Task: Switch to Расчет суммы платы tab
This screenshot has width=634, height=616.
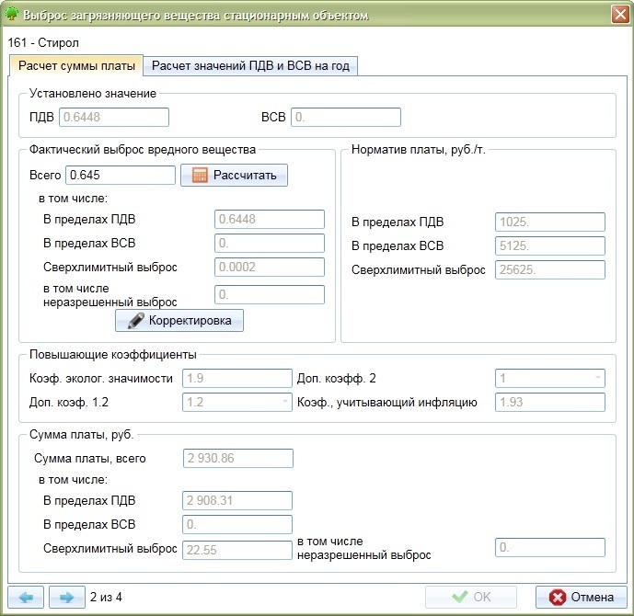Action: tap(76, 66)
